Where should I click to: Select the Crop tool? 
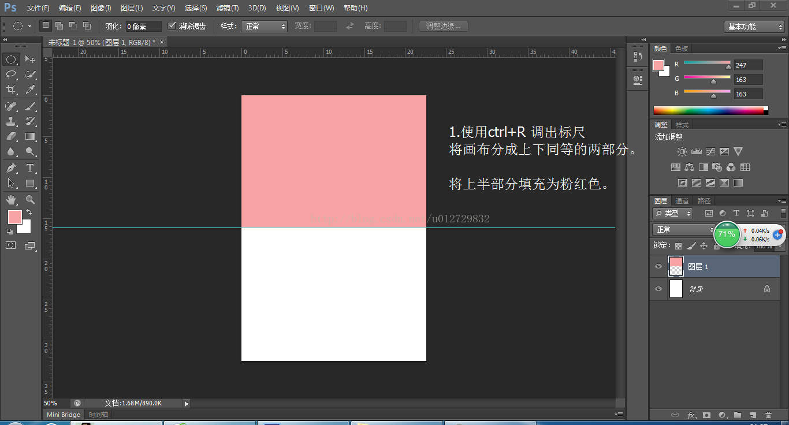11,90
